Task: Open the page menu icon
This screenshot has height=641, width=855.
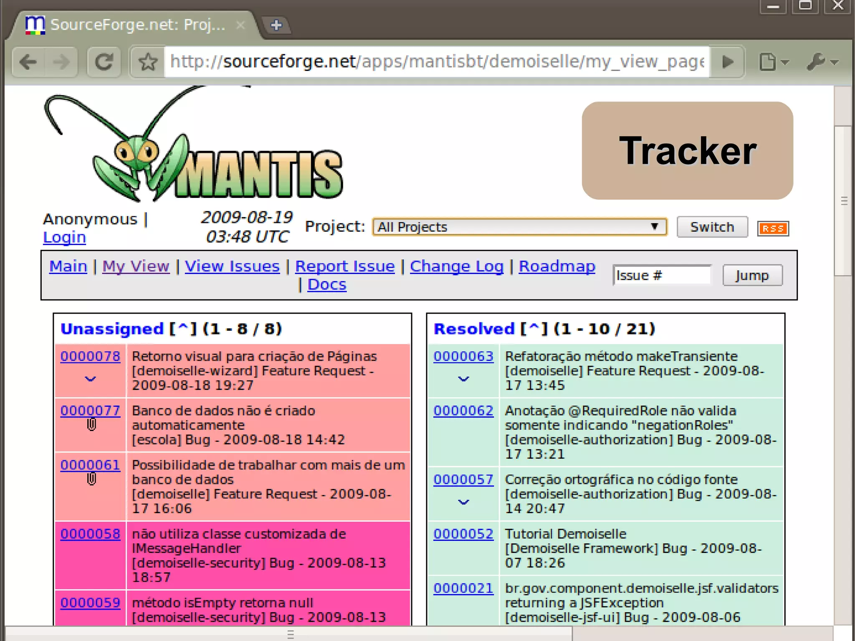Action: pyautogui.click(x=773, y=62)
